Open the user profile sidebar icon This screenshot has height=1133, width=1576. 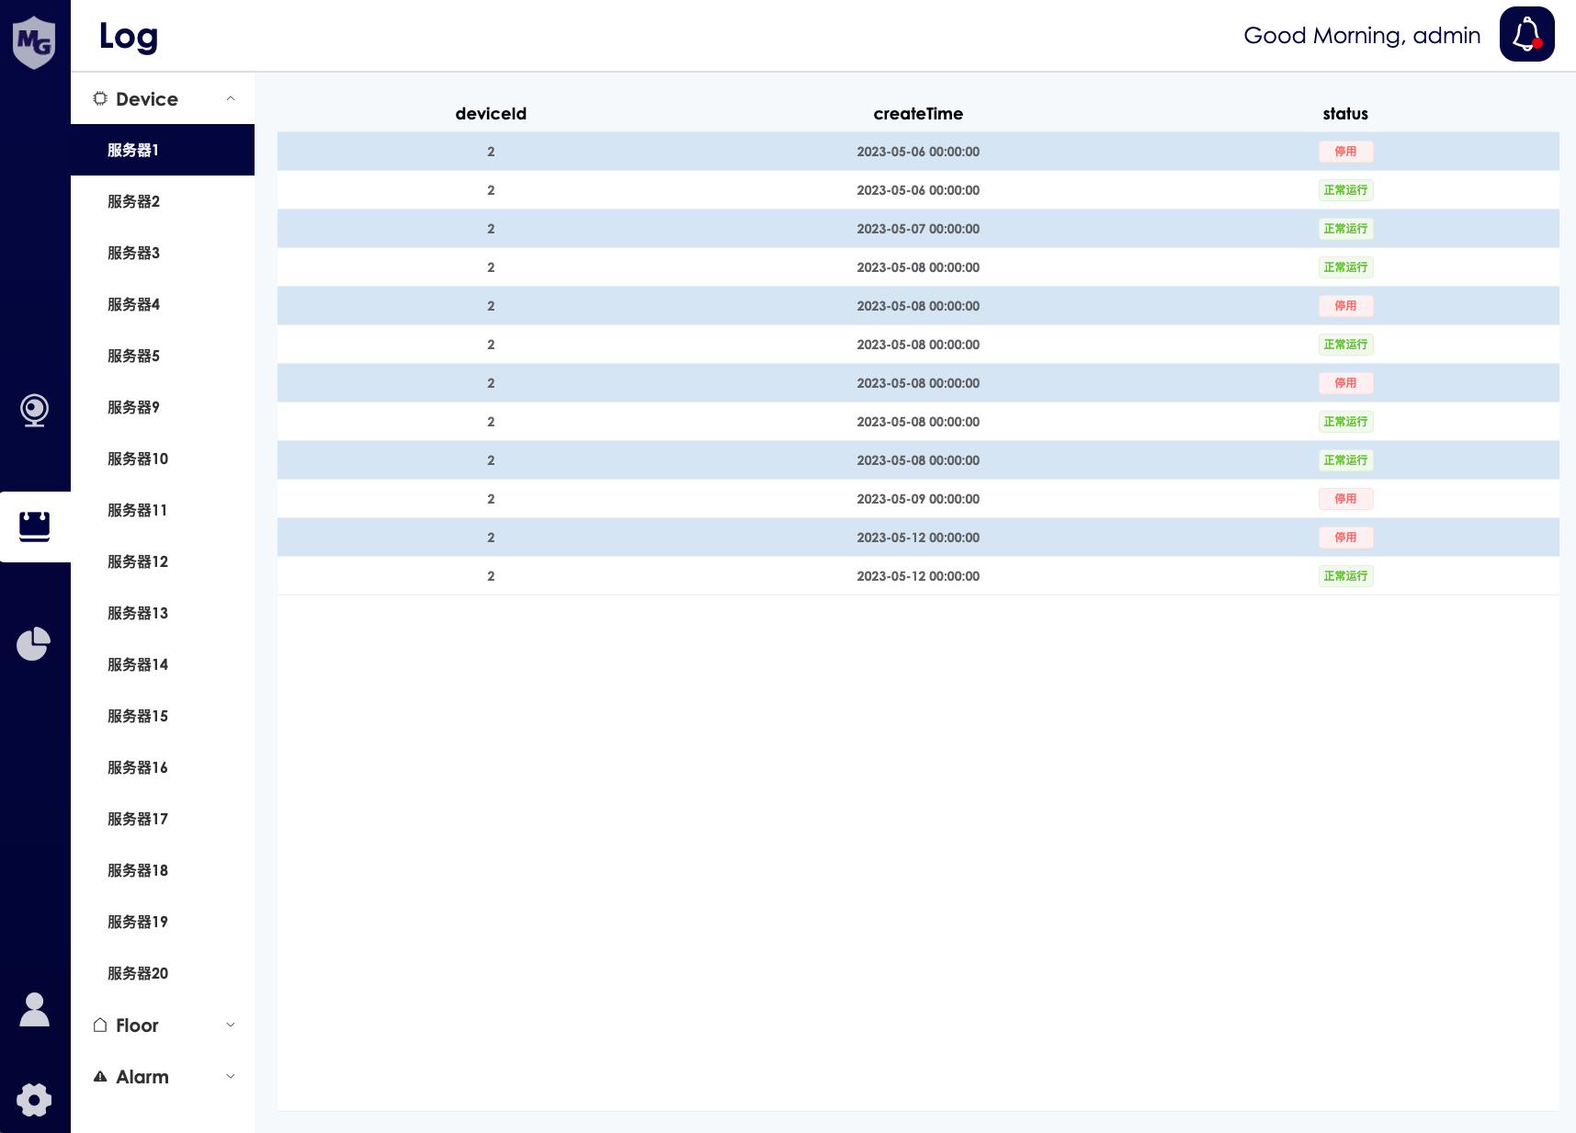pyautogui.click(x=34, y=1010)
